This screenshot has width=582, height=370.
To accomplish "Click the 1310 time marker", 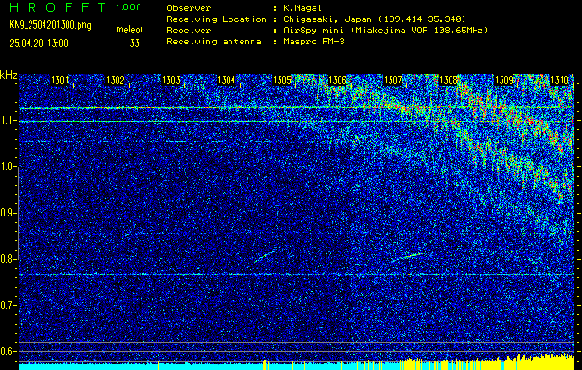I will coord(560,80).
